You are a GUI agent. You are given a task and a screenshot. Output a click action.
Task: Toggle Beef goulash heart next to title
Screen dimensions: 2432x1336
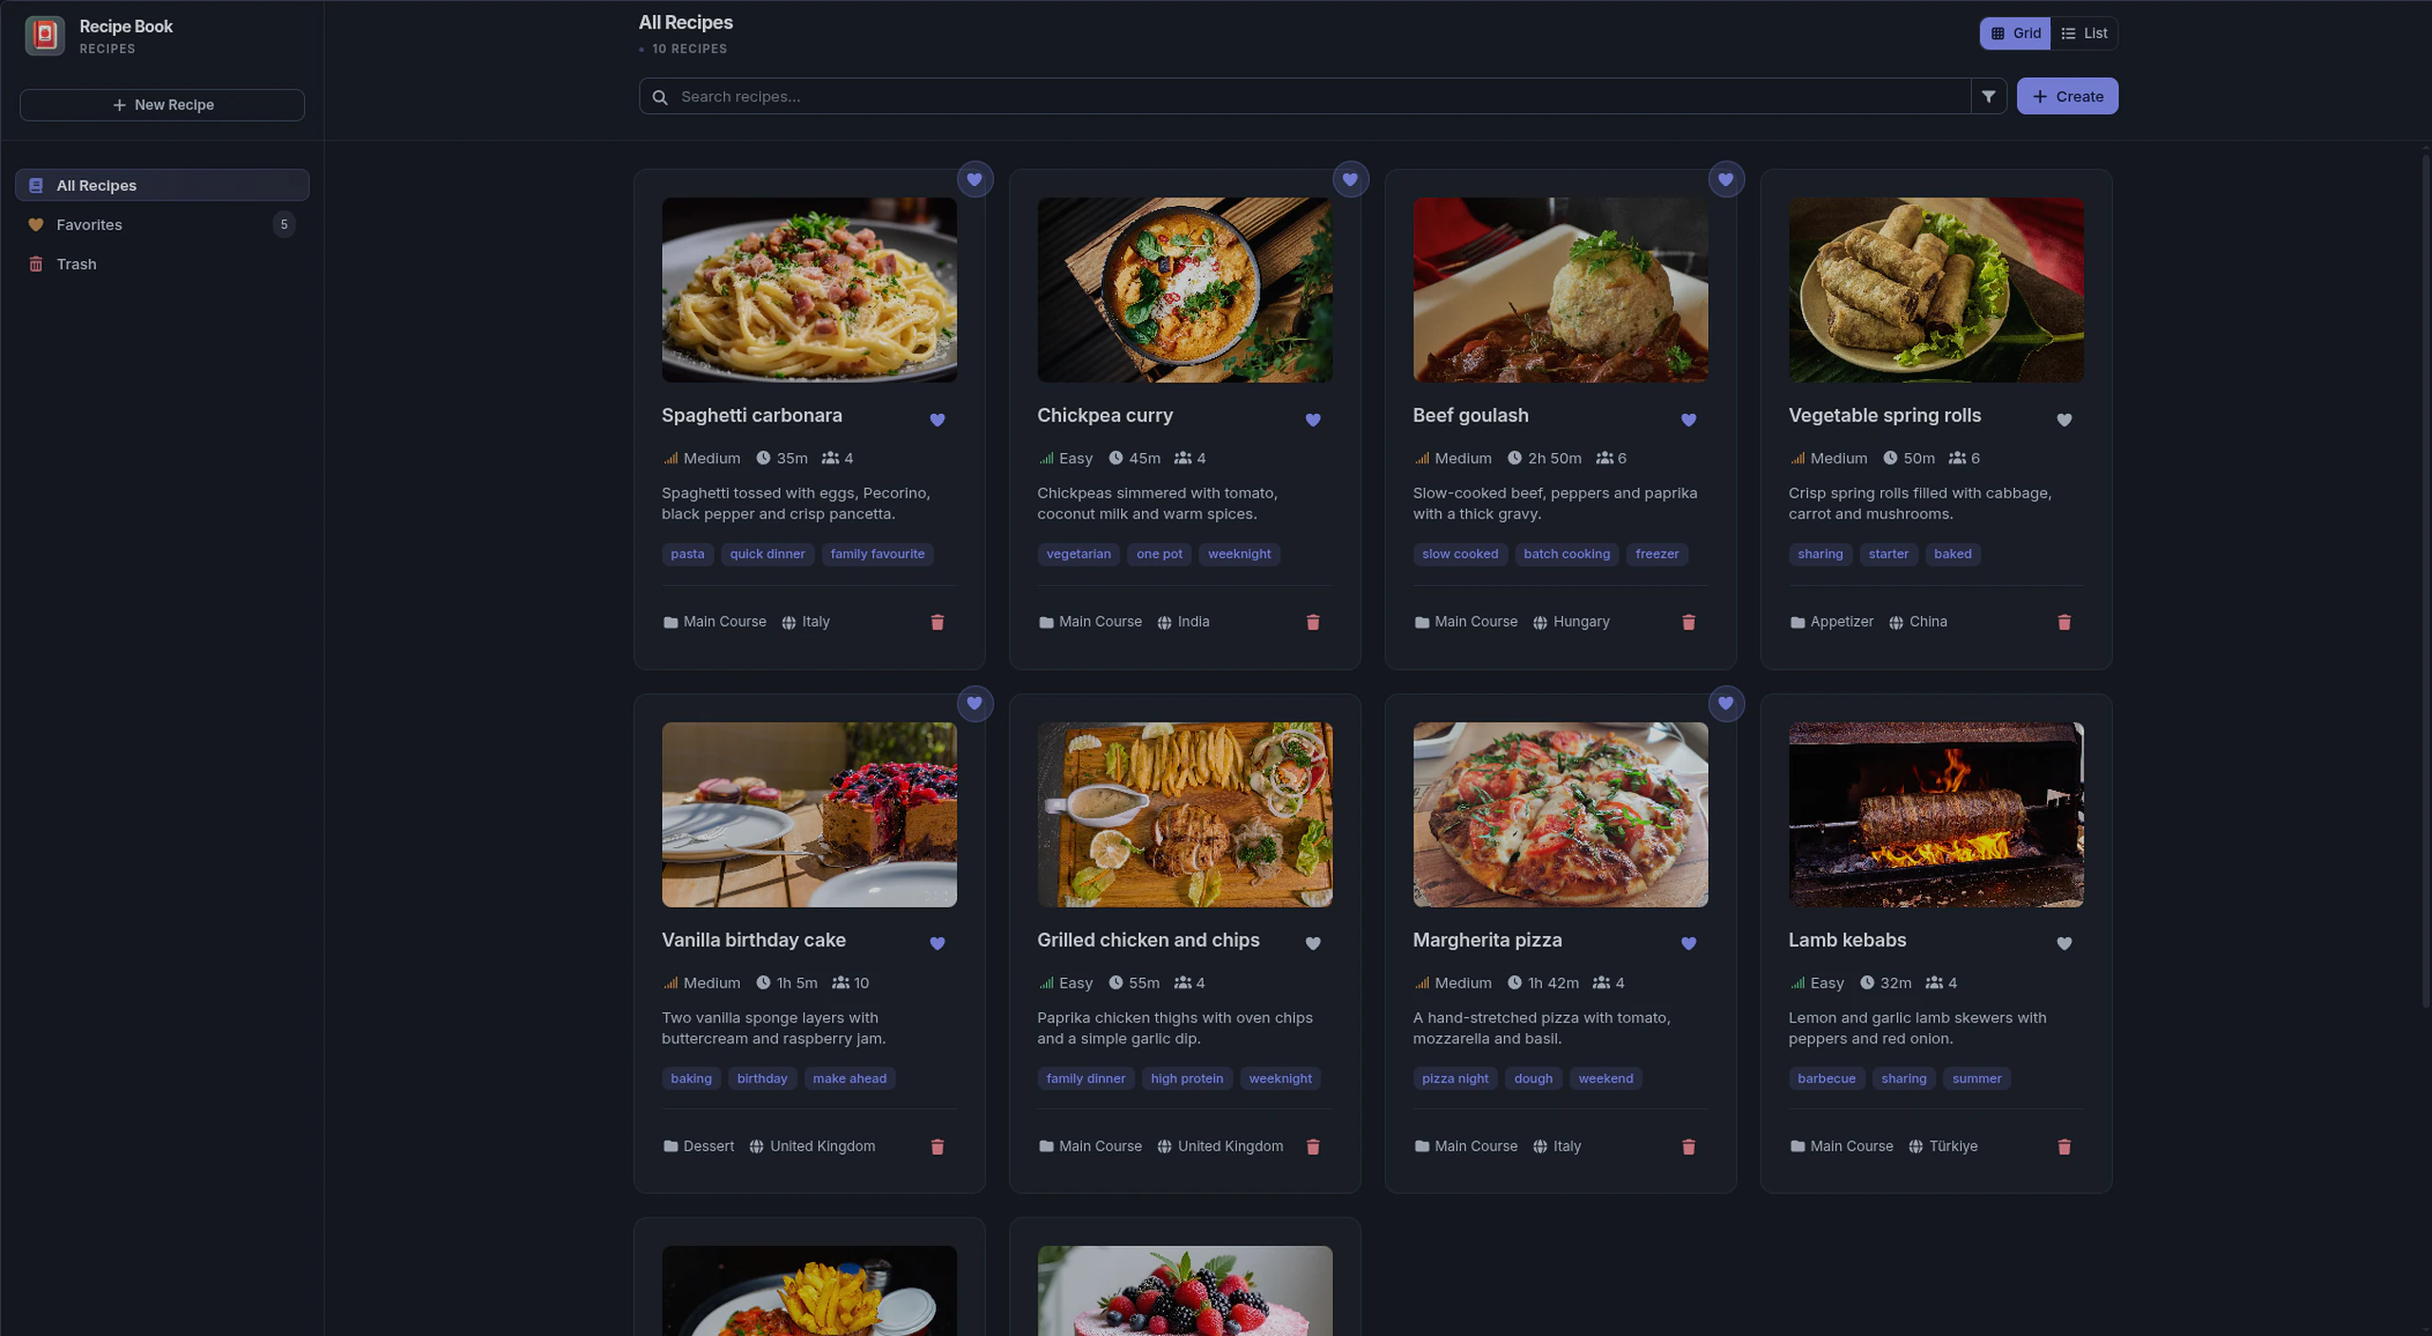coord(1688,420)
